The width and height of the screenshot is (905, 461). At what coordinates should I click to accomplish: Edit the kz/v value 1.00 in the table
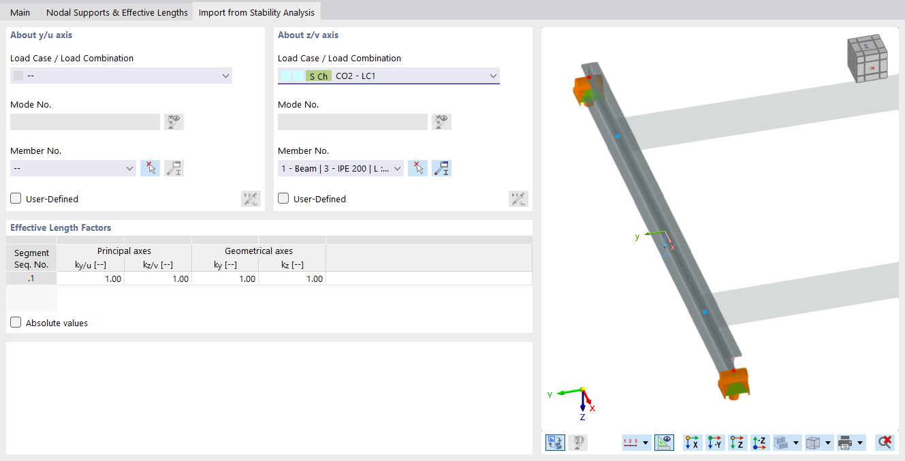[157, 278]
